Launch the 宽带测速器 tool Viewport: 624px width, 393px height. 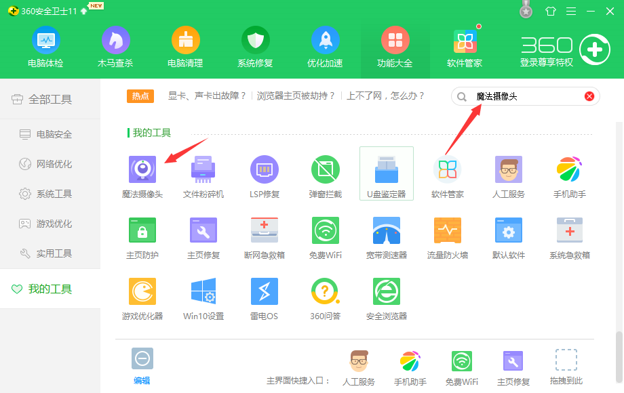pyautogui.click(x=387, y=238)
